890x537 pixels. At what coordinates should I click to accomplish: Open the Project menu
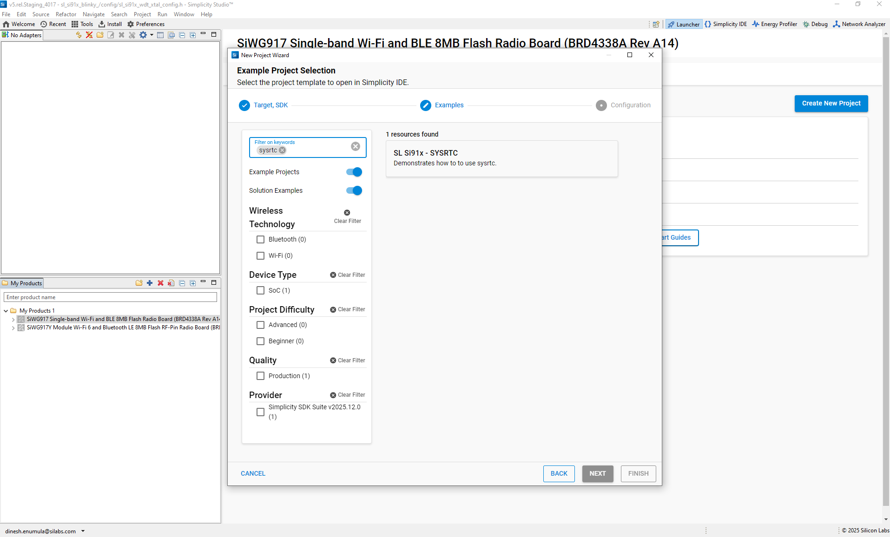click(x=142, y=14)
